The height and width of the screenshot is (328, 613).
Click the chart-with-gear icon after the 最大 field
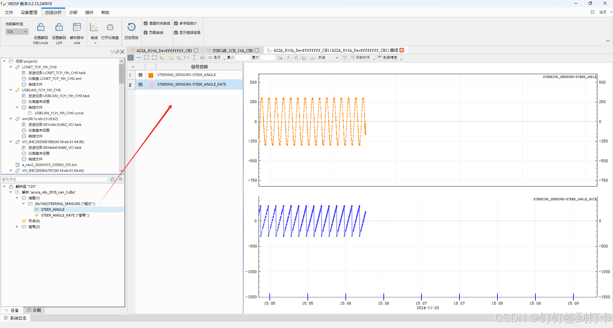280,57
